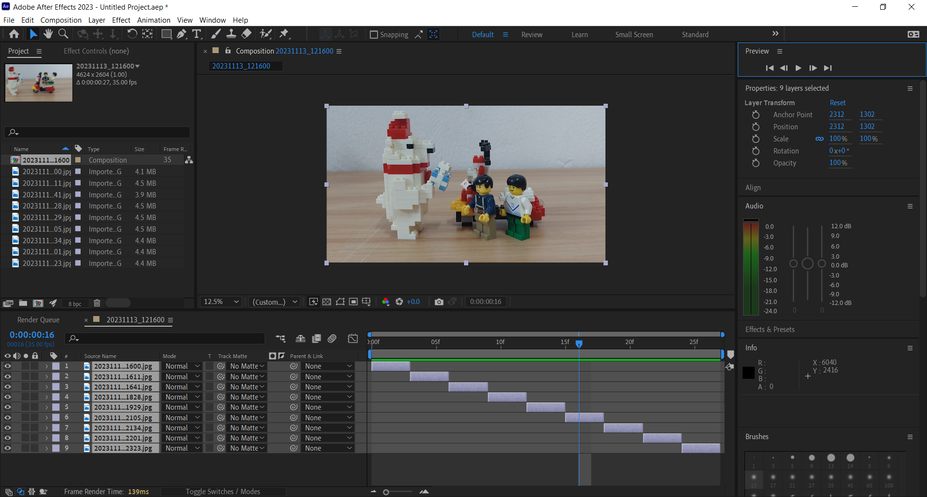Toggle the Snapping checkbox
The image size is (927, 497).
pos(374,35)
